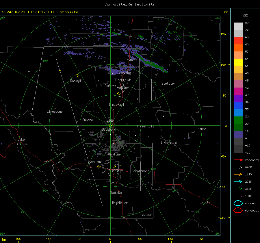Click the dBZ legend heading
The height and width of the screenshot is (243, 260).
245,15
